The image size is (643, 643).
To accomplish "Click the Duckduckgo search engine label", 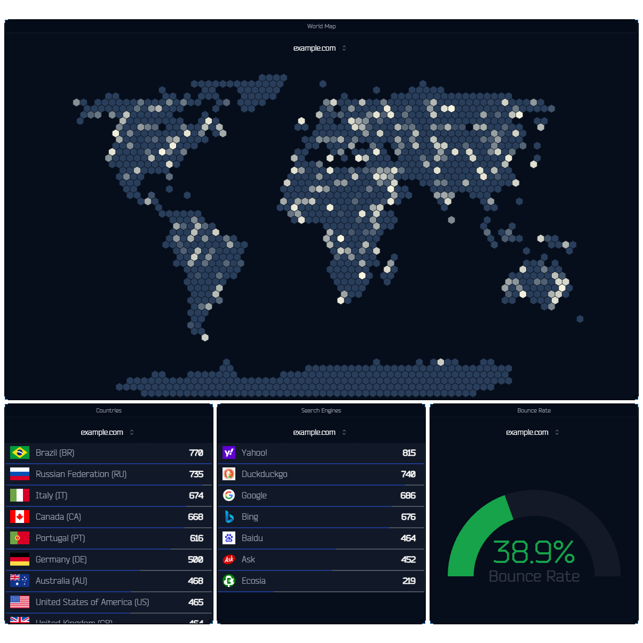I will click(x=264, y=474).
